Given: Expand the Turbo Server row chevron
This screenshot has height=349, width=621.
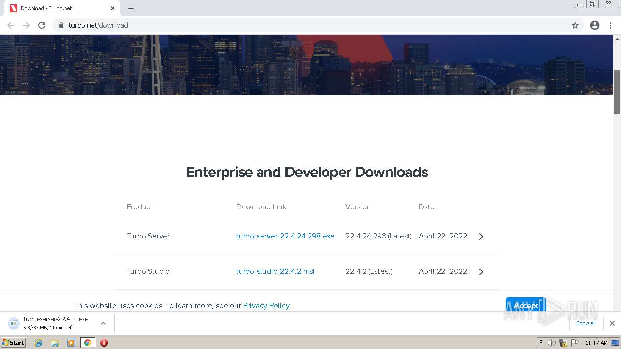Looking at the screenshot, I should click(481, 237).
